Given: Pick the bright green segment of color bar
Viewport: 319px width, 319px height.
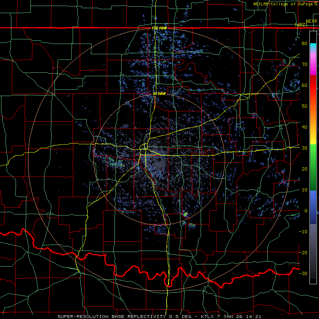Looking at the screenshot, I should [x=313, y=150].
